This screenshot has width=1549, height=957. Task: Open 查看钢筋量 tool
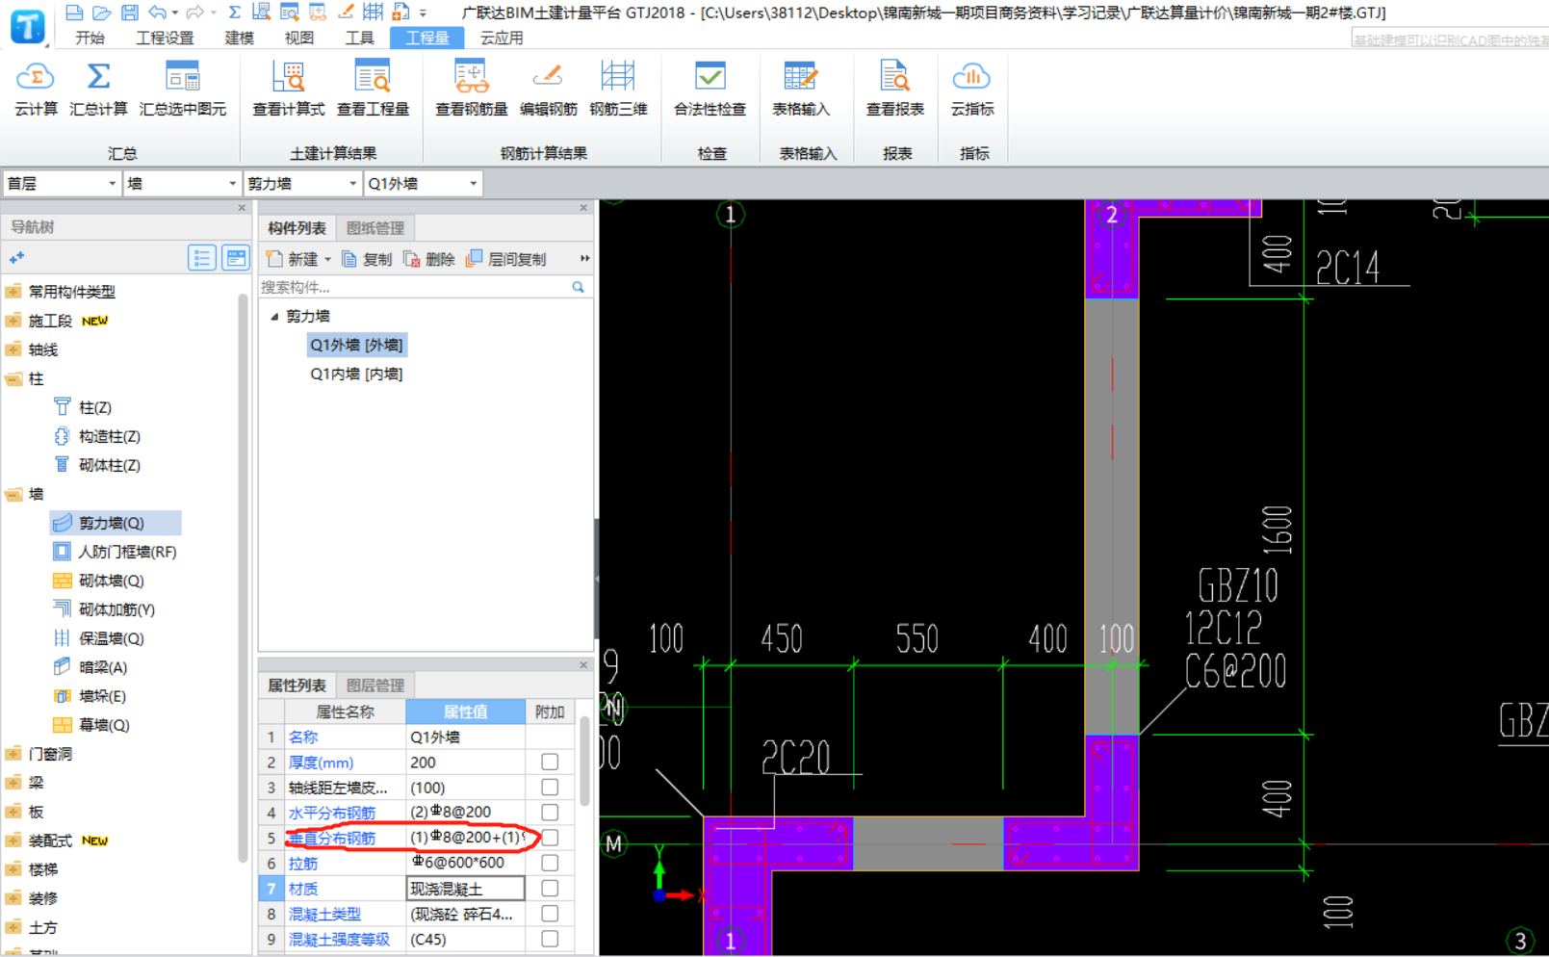tap(471, 89)
